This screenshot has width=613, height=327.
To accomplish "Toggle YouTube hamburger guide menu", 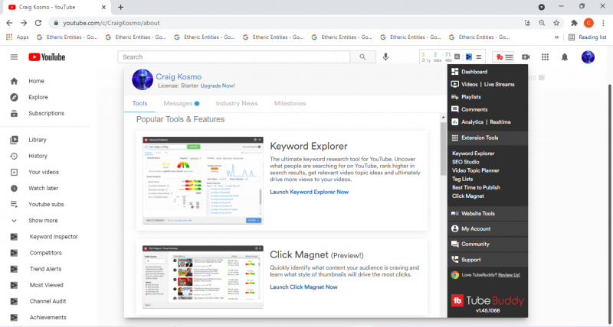I will click(x=14, y=57).
